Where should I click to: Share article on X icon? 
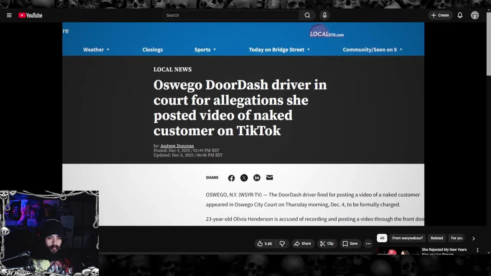click(244, 178)
